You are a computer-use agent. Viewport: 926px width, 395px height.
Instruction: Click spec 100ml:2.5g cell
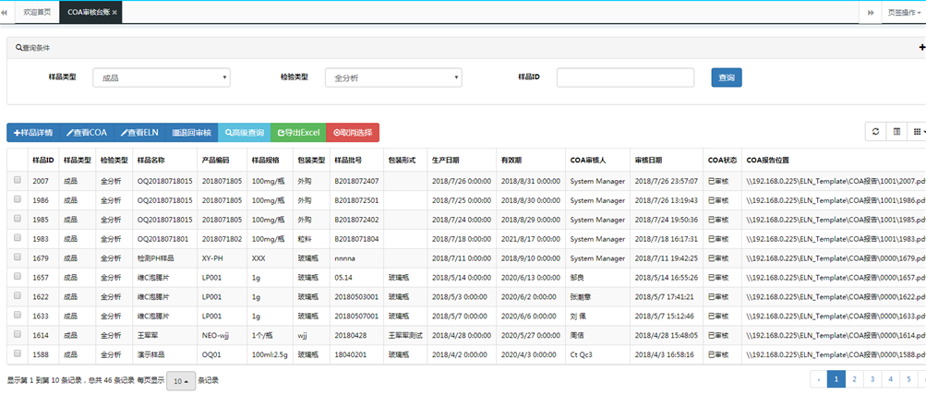270,353
